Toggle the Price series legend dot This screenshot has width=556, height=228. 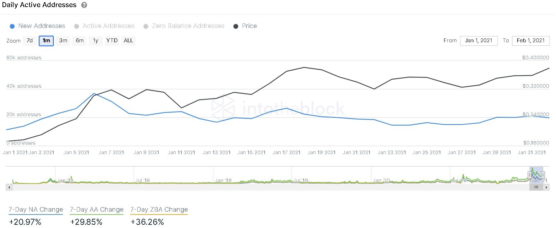pyautogui.click(x=236, y=26)
